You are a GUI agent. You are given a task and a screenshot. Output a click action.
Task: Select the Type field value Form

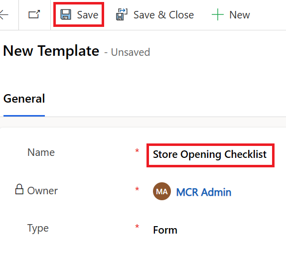point(165,230)
